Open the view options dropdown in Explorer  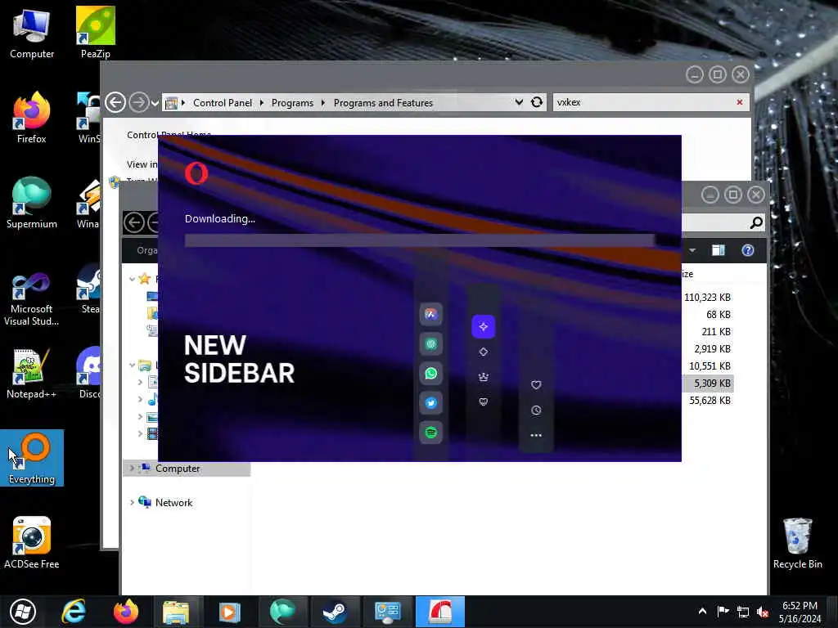pyautogui.click(x=692, y=250)
